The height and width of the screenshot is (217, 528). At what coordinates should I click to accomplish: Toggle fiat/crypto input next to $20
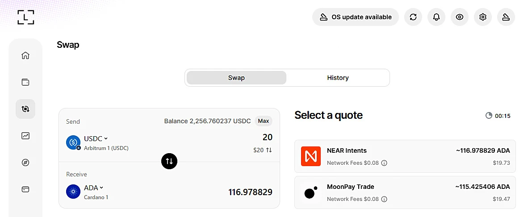pos(269,150)
